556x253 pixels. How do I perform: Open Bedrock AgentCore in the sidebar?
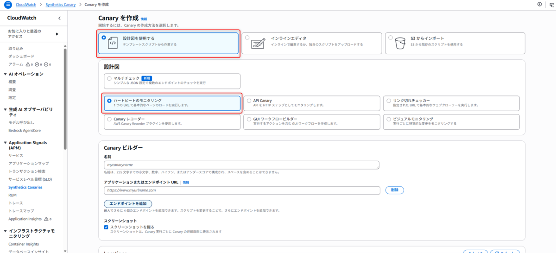click(25, 131)
